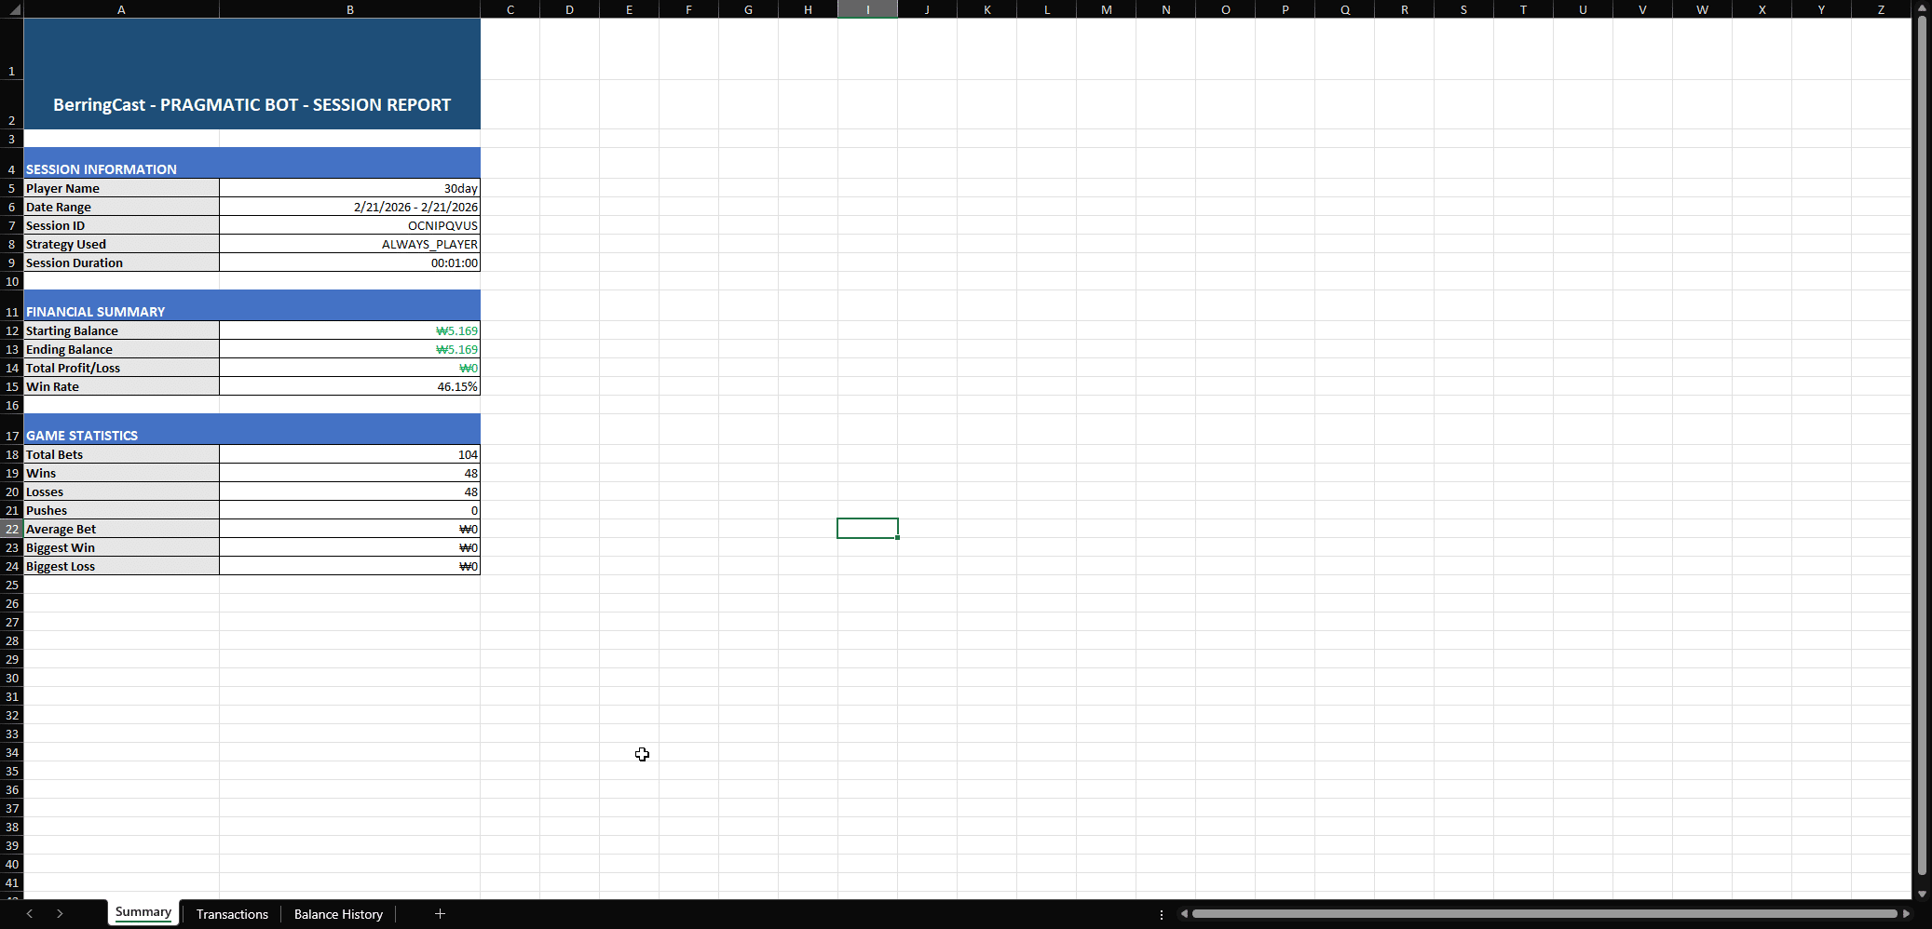The image size is (1932, 929).
Task: Add a new sheet with the plus button
Action: click(x=440, y=914)
